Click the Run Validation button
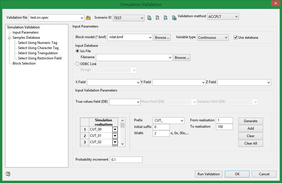Screen dimensions: 282x183 (208, 174)
